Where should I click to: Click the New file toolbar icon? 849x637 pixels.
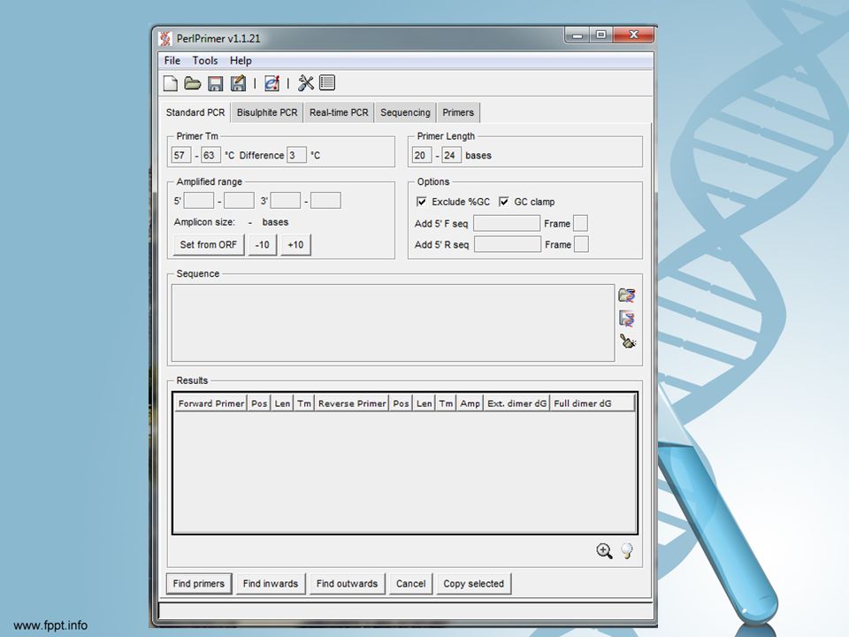(171, 83)
